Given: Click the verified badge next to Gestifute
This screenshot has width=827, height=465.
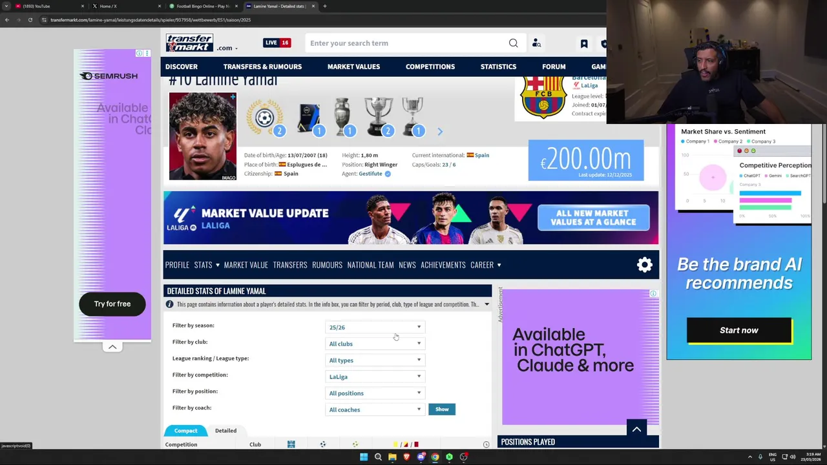Looking at the screenshot, I should point(388,174).
